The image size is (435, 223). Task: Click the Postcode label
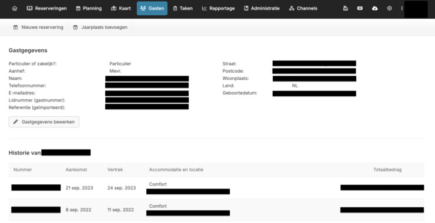[233, 71]
